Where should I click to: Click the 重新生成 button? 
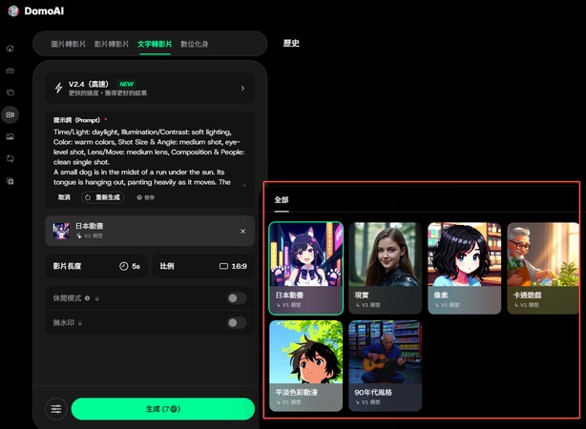(103, 197)
